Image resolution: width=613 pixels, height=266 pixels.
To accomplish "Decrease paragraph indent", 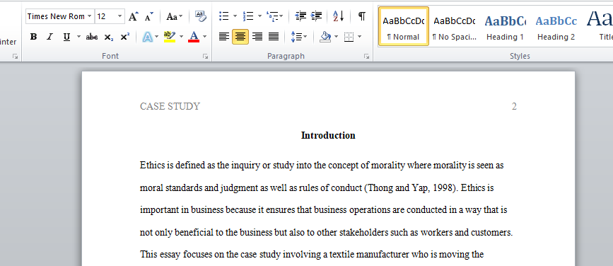I will point(300,16).
